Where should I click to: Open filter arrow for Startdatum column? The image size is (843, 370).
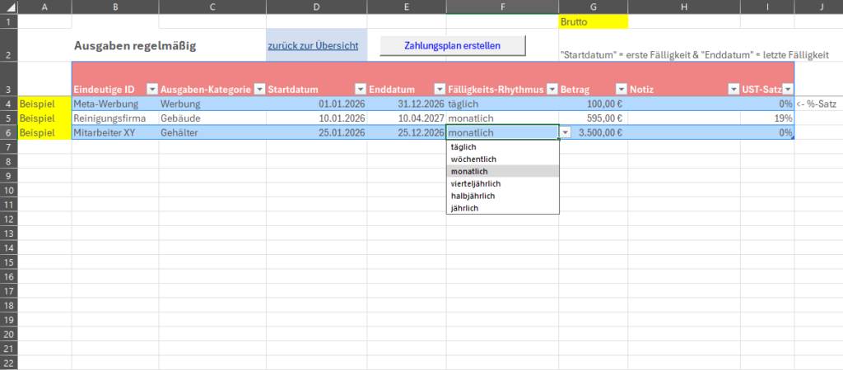pos(360,89)
